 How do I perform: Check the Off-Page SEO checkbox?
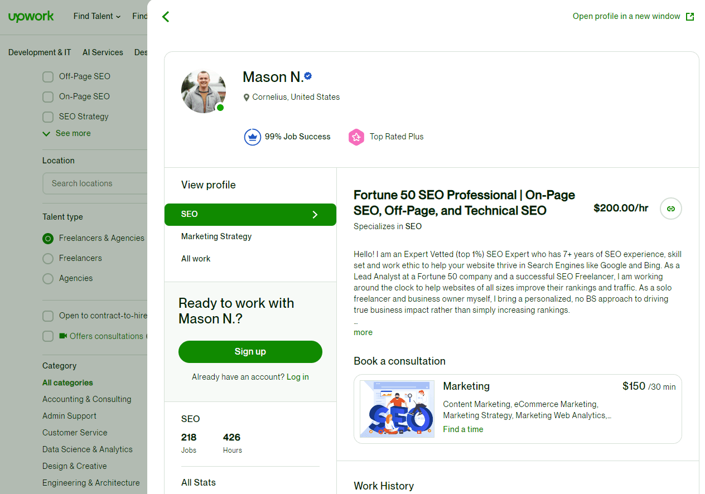click(x=48, y=77)
